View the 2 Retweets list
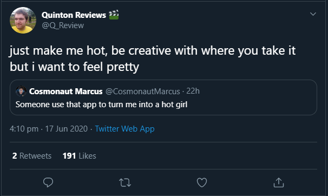 click(32, 156)
